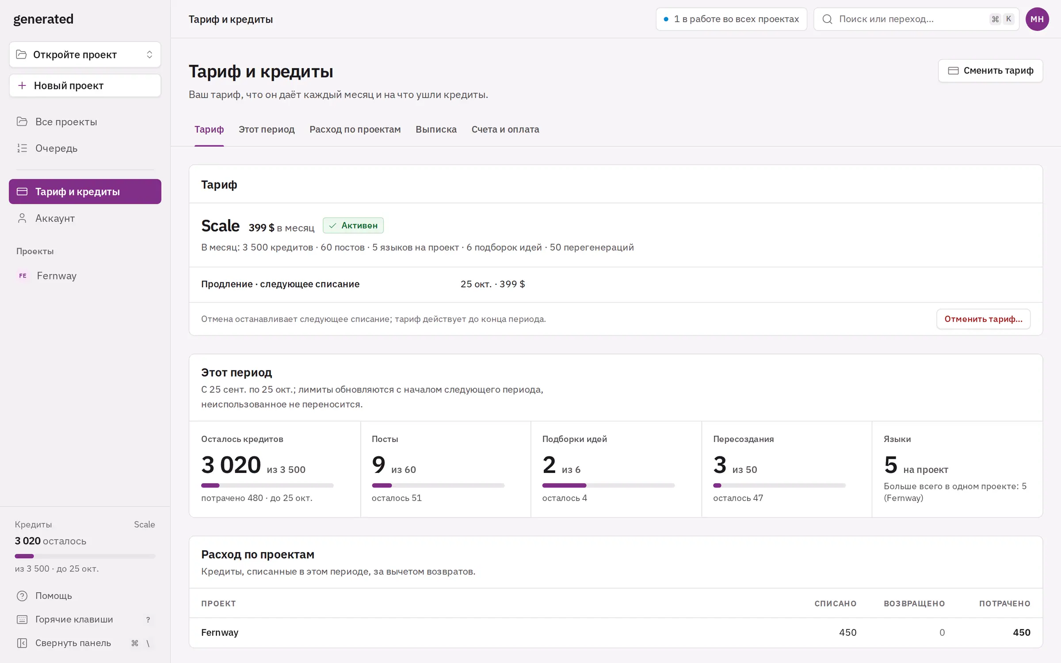Screen dimensions: 1061x663
Task: Open the Аккаунт page in sidebar
Action: click(x=85, y=218)
